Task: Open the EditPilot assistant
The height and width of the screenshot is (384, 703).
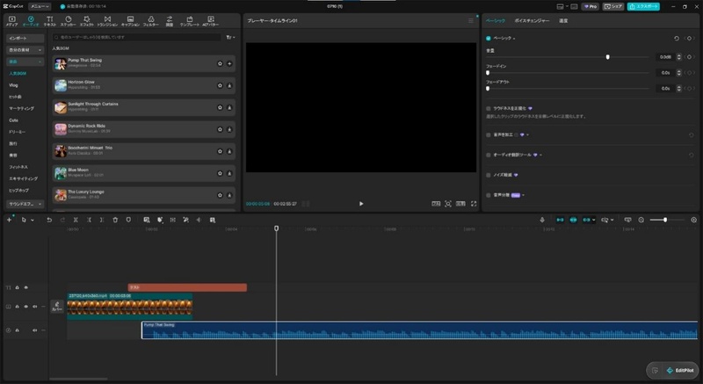Action: [680, 371]
